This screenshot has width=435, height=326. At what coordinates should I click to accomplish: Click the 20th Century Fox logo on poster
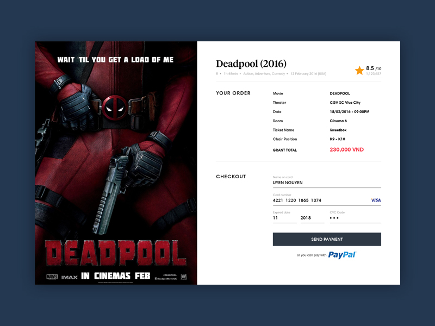(184, 277)
